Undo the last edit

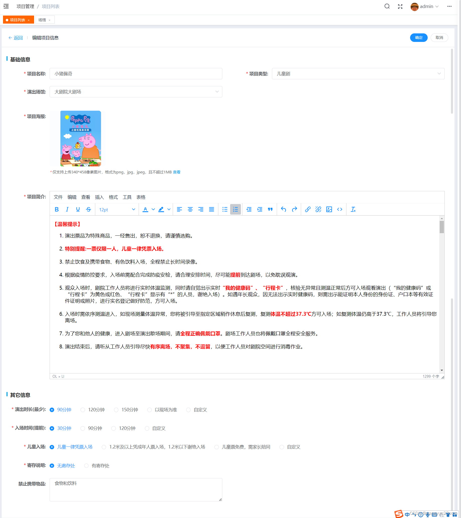(x=284, y=209)
